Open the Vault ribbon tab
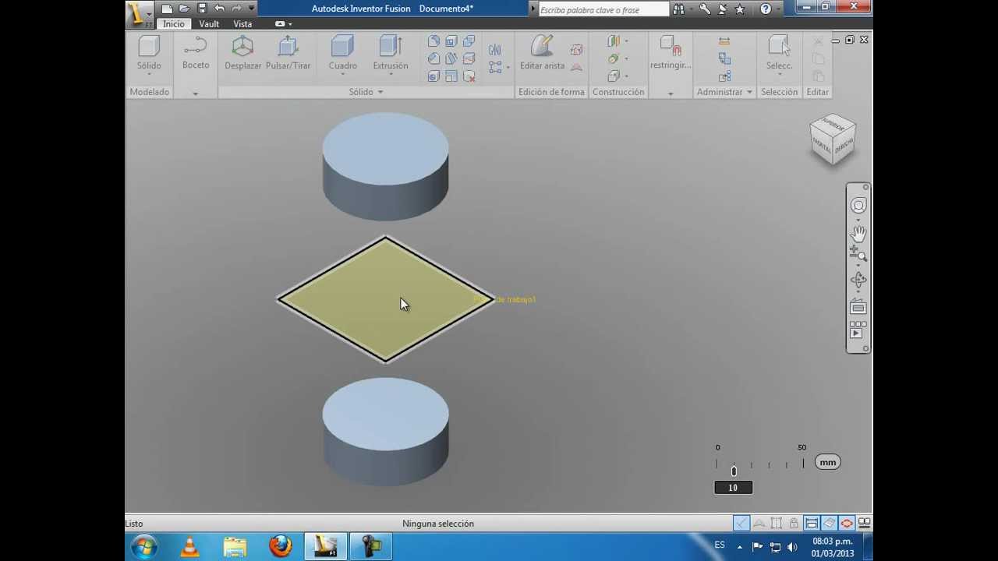 coord(208,23)
